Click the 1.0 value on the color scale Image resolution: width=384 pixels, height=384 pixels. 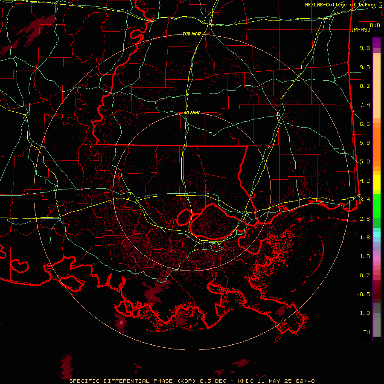pos(365,256)
